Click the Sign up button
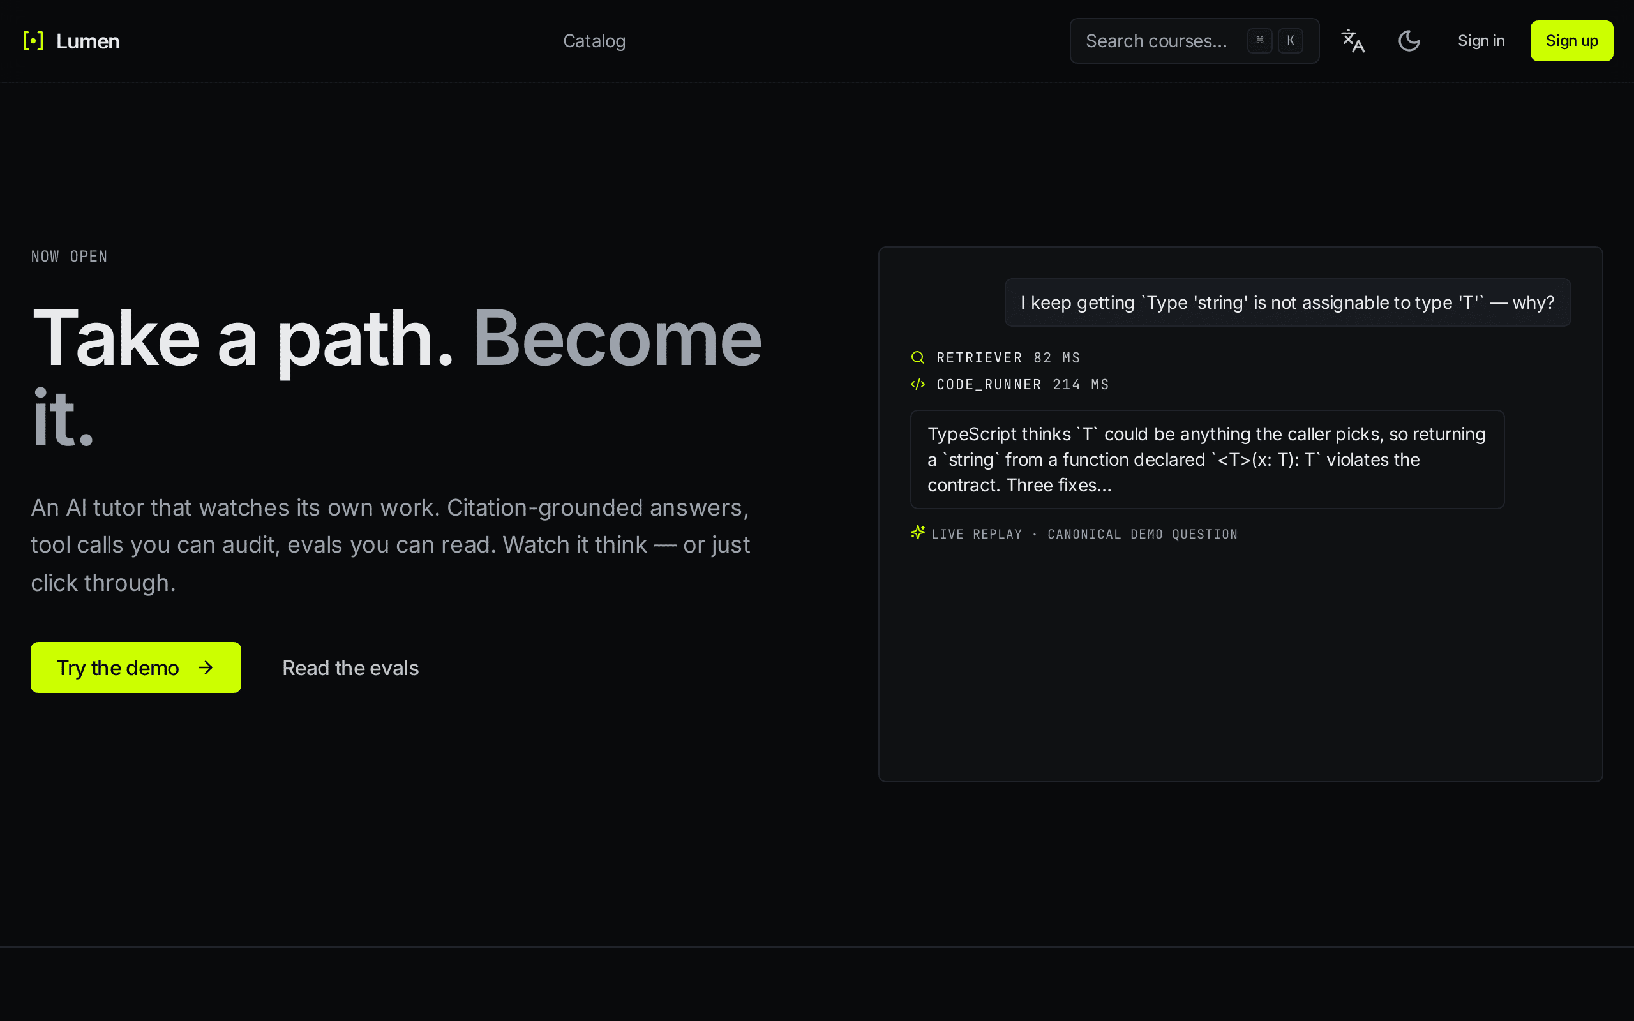The image size is (1634, 1021). (1571, 41)
